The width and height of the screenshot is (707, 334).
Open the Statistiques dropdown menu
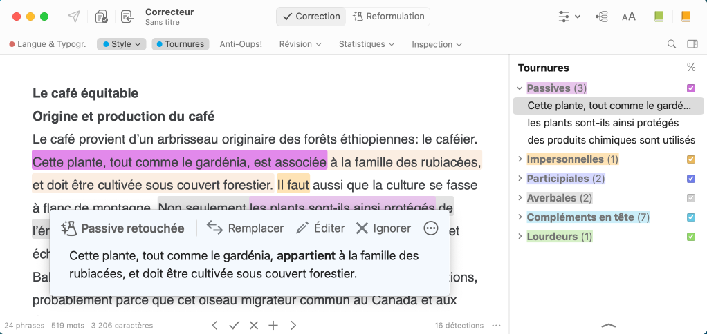click(366, 44)
